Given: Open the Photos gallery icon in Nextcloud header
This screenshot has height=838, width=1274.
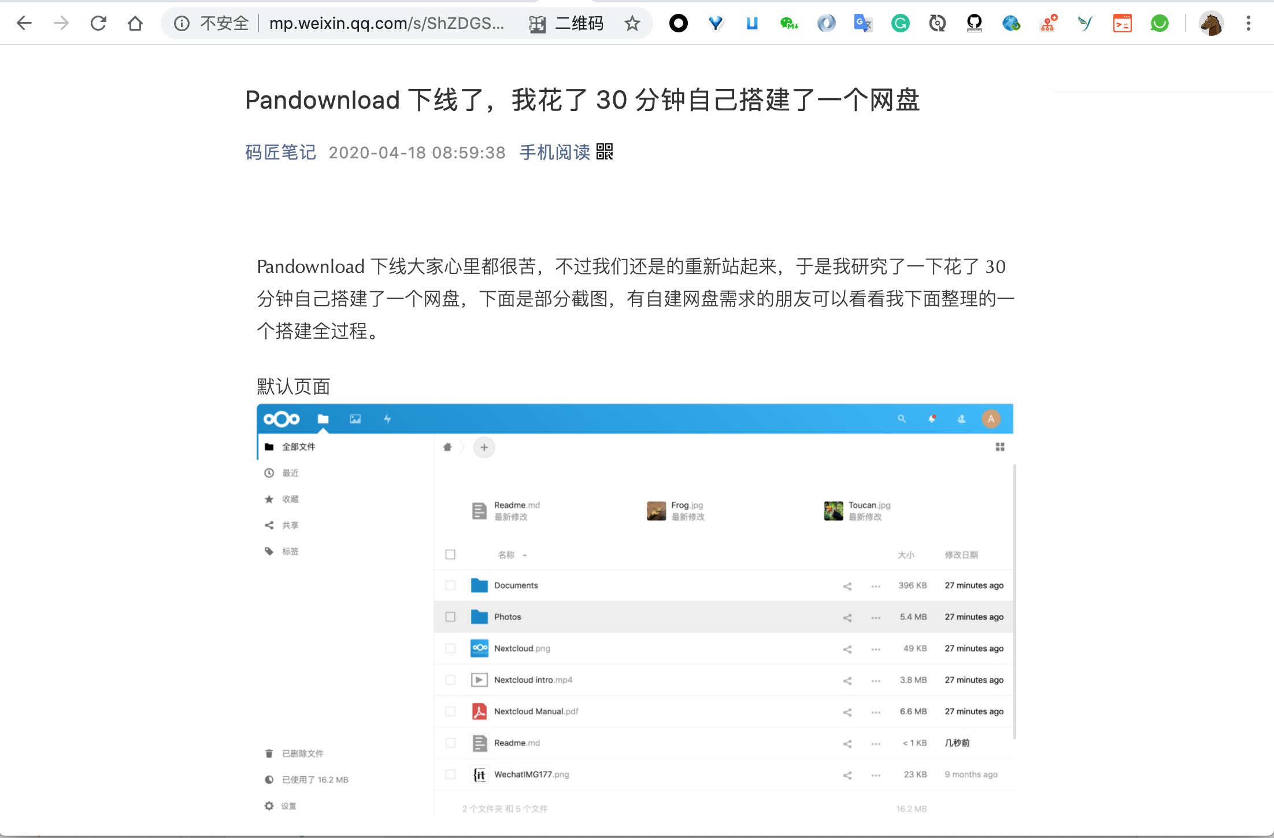Looking at the screenshot, I should pos(355,419).
